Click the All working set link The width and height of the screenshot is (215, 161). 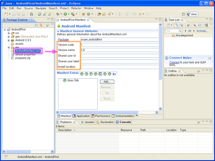tap(189, 31)
